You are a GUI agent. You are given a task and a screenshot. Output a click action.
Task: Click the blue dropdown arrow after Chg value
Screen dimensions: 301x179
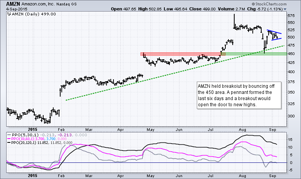coord(285,9)
